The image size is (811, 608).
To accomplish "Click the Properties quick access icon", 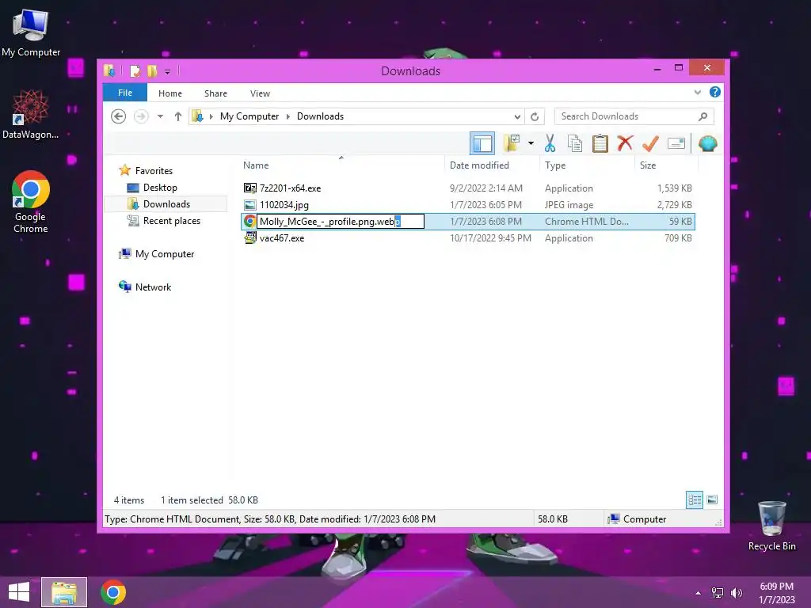I will coord(135,70).
